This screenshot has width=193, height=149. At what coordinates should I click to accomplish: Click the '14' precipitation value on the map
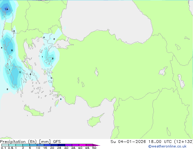pyautogui.click(x=6, y=9)
